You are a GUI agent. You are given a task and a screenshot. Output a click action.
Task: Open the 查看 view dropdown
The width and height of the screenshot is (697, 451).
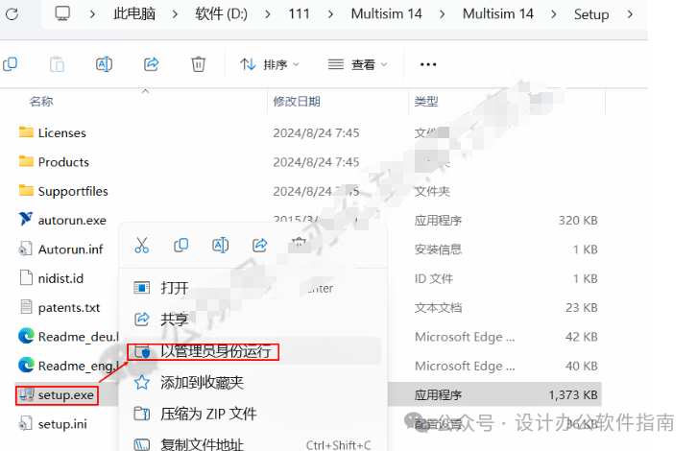(x=357, y=65)
